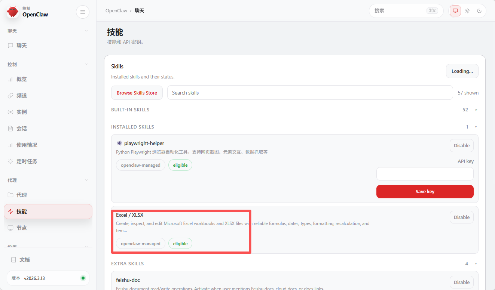495x290 pixels.
Task: Open 实例 instances page
Action: click(x=22, y=112)
